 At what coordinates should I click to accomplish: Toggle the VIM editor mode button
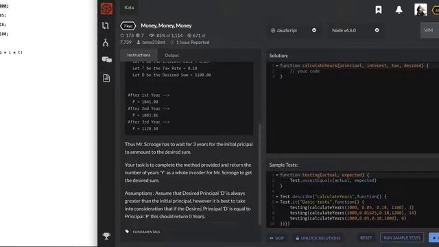(x=429, y=30)
